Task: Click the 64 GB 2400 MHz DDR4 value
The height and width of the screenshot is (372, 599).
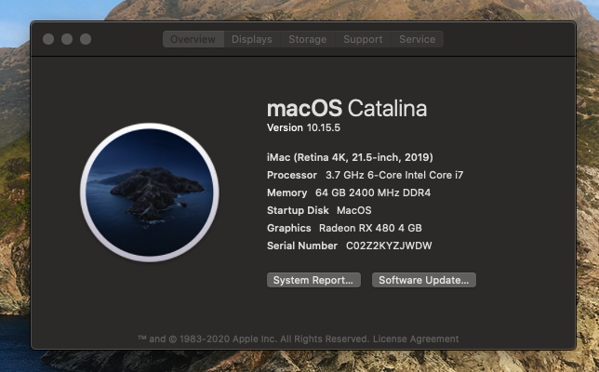Action: (x=373, y=193)
